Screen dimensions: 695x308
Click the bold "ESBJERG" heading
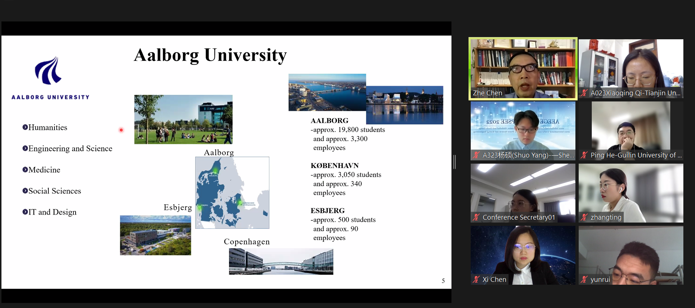(328, 211)
